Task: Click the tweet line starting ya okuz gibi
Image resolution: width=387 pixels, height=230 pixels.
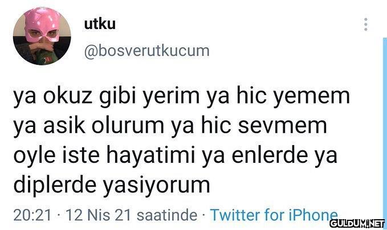Action: (181, 97)
